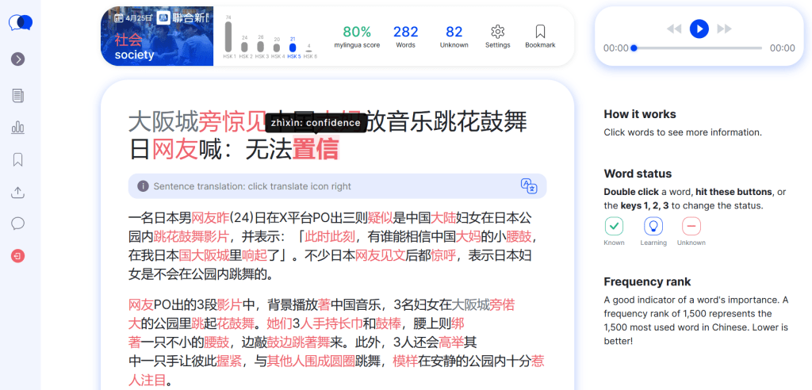Click the red logout icon

17,256
